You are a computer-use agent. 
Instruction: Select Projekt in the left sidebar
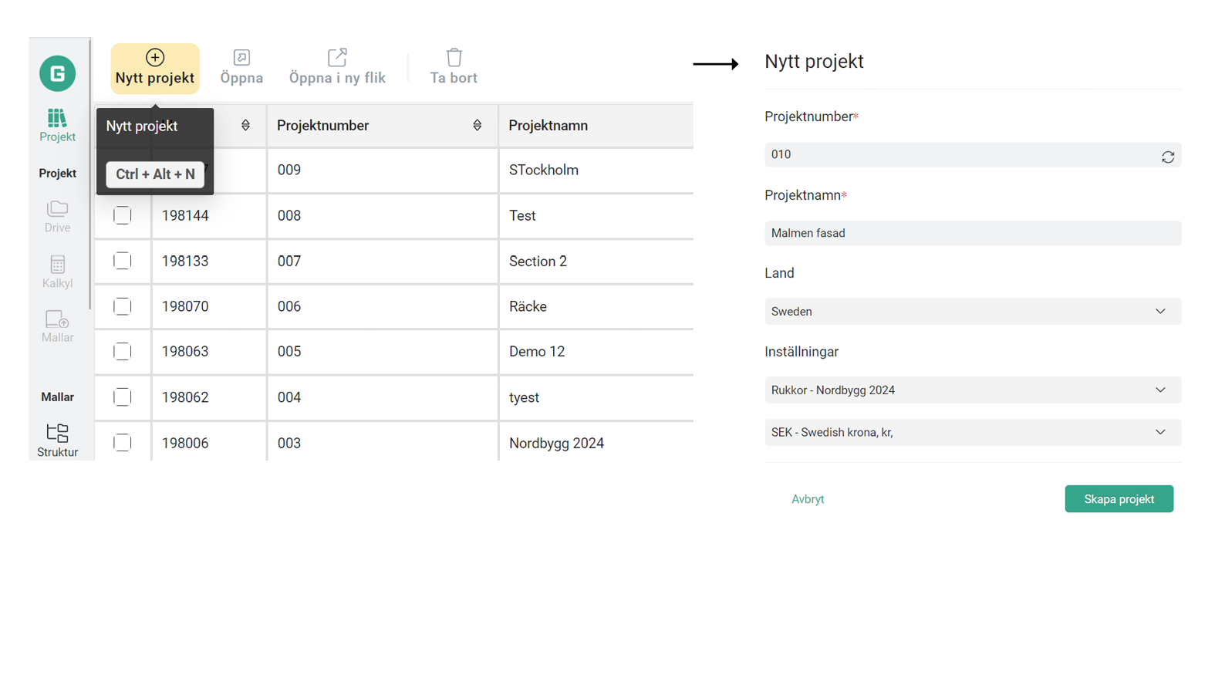pos(57,126)
